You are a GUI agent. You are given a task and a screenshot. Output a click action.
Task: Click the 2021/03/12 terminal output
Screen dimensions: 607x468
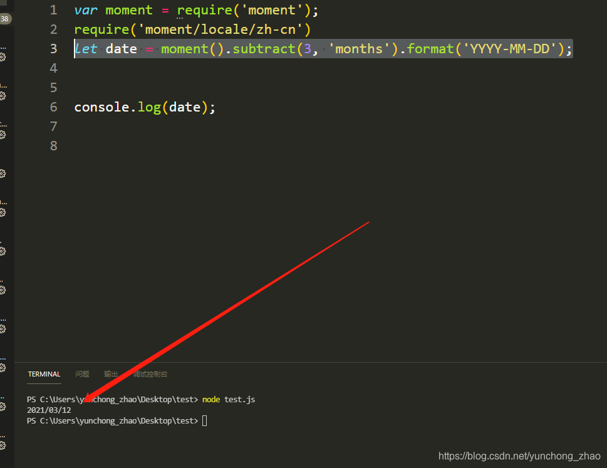click(49, 410)
